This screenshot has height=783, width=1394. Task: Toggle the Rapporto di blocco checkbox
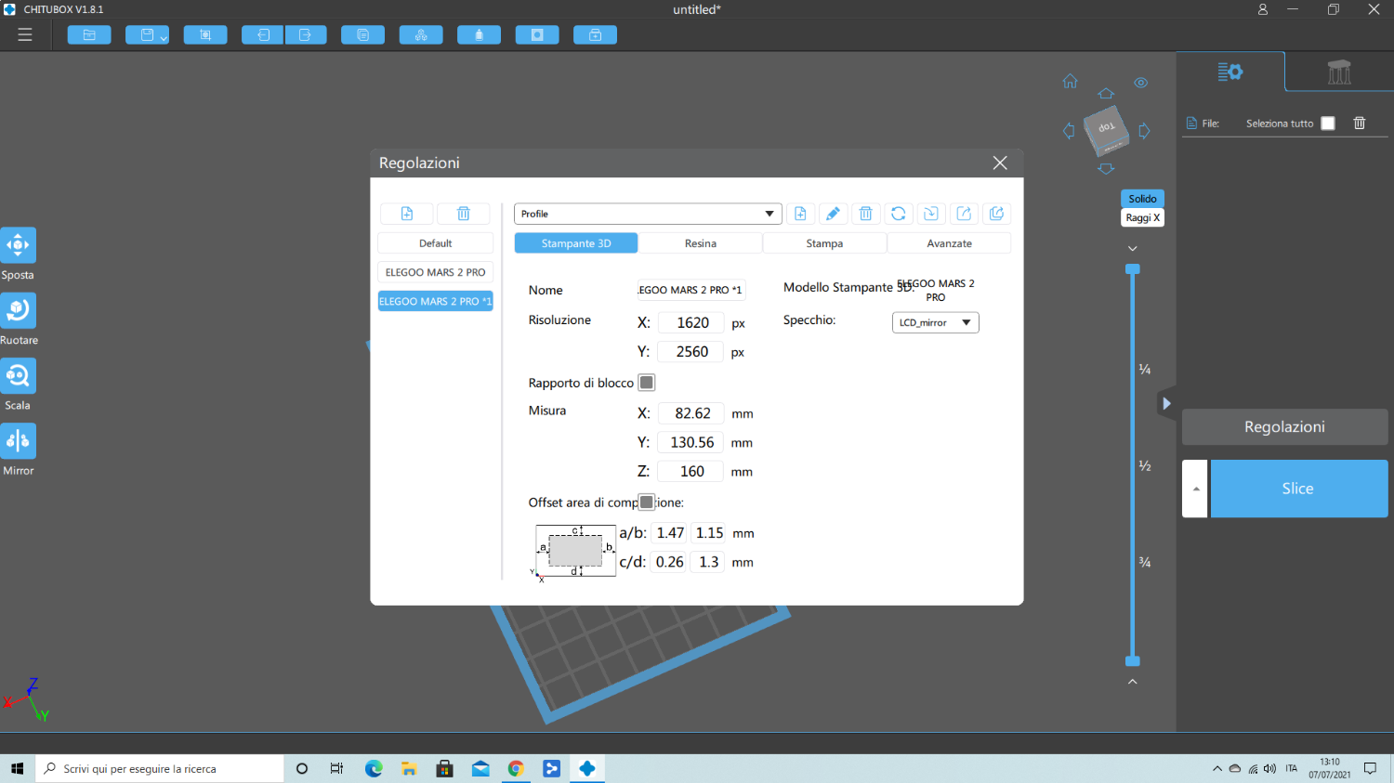[x=647, y=383]
